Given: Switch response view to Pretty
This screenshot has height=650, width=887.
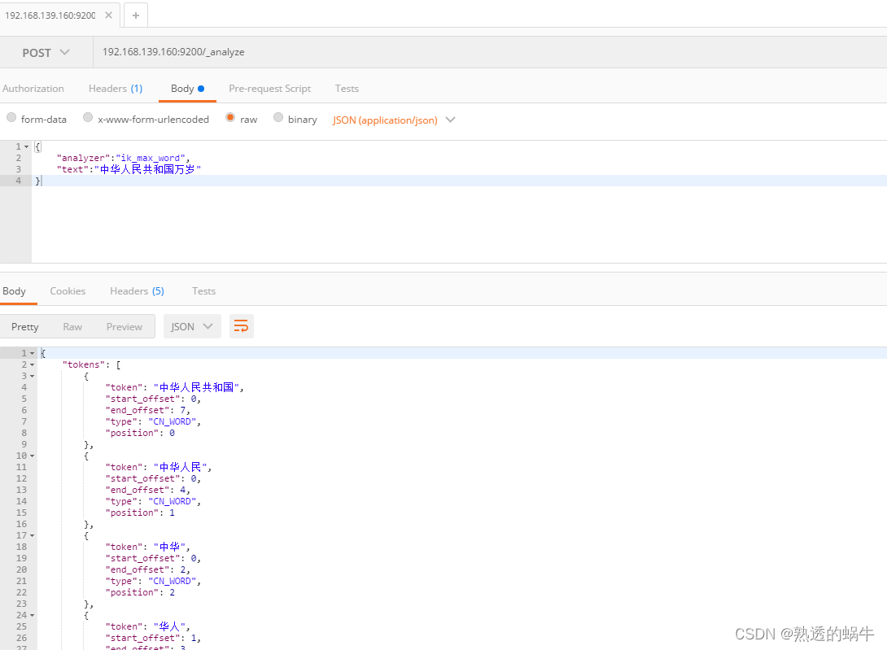Looking at the screenshot, I should coord(25,326).
